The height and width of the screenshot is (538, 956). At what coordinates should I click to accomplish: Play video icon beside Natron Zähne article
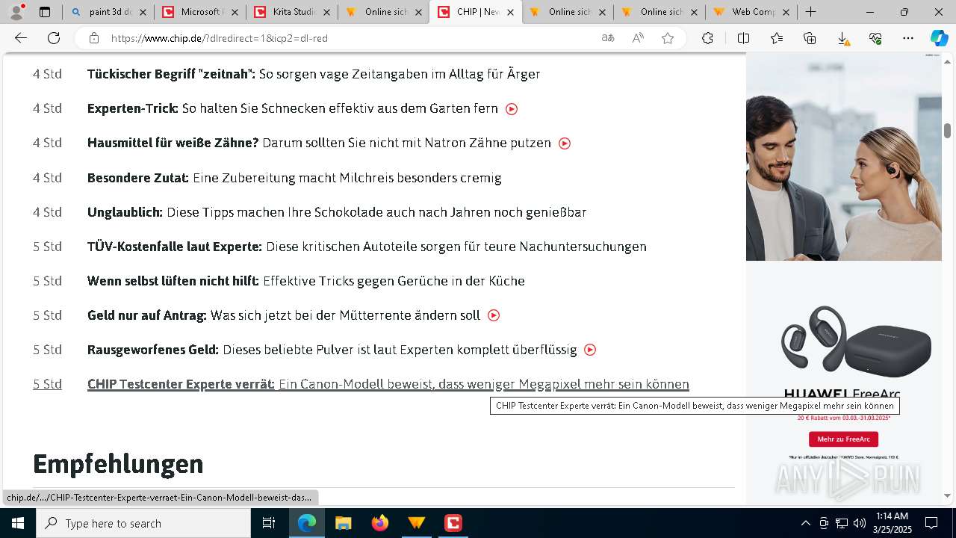[565, 143]
